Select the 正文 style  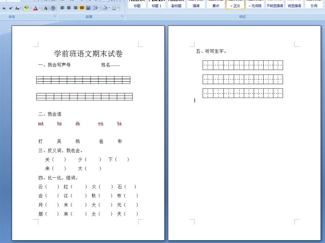pyautogui.click(x=235, y=4)
